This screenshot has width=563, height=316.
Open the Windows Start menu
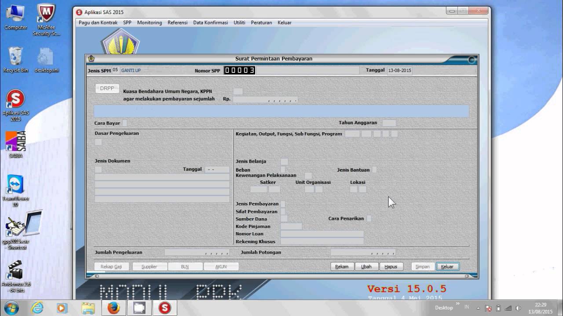point(11,308)
